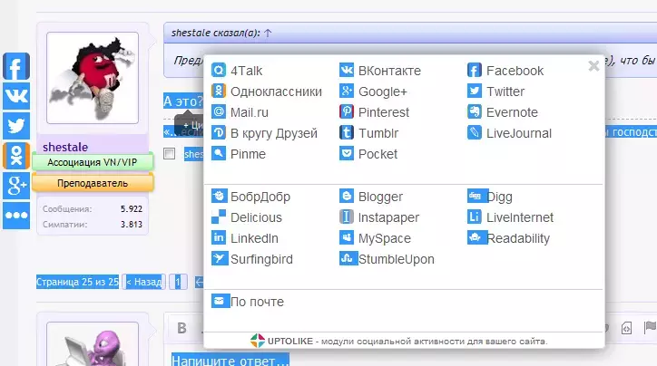657x366 pixels.
Task: Choose 4Talk in share popup
Action: [x=237, y=71]
